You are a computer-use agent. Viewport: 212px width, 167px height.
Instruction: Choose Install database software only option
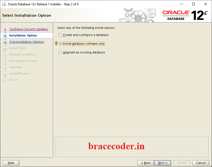click(x=60, y=44)
